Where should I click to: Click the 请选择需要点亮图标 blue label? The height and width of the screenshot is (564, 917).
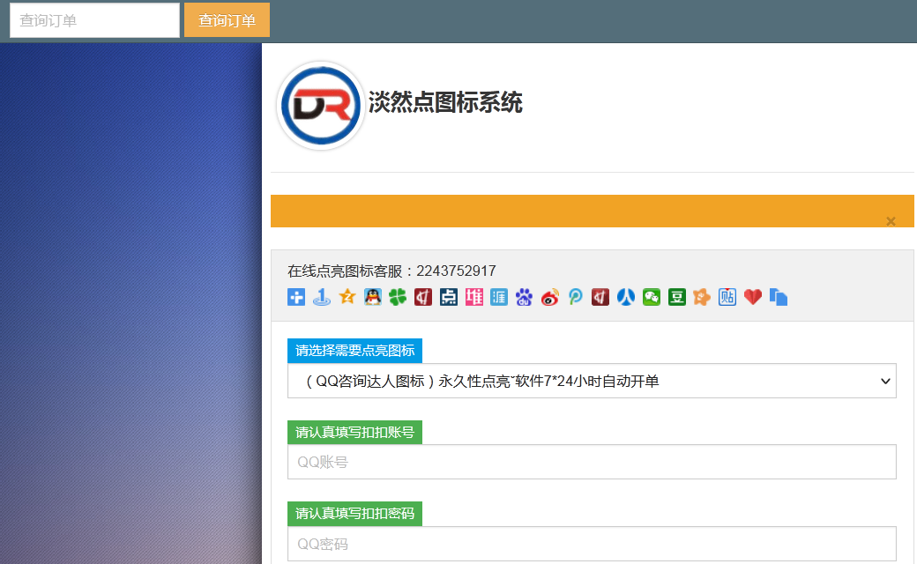(x=354, y=350)
